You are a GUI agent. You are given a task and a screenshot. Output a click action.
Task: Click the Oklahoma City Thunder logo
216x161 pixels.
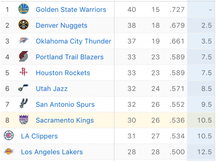pos(23,40)
